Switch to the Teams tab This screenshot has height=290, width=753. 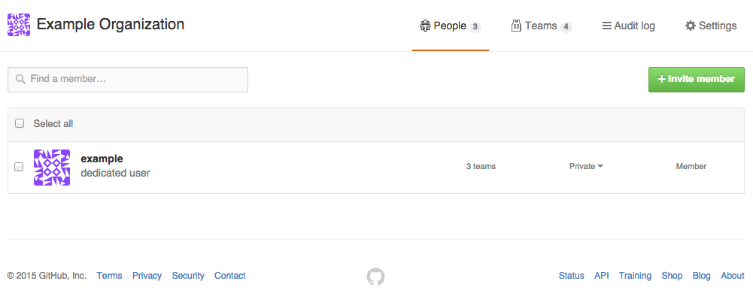541,26
